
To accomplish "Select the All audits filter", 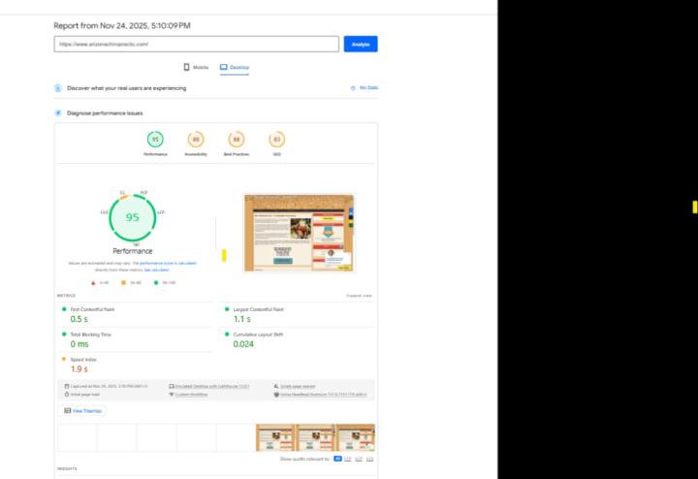I will coord(337,459).
